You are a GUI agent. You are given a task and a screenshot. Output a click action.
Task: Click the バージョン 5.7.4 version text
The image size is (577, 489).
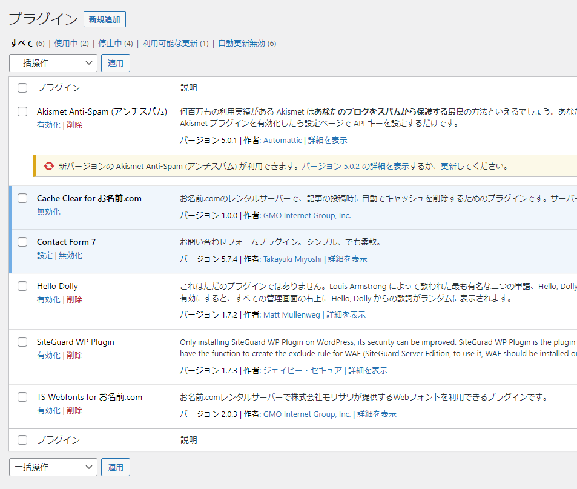(x=209, y=259)
